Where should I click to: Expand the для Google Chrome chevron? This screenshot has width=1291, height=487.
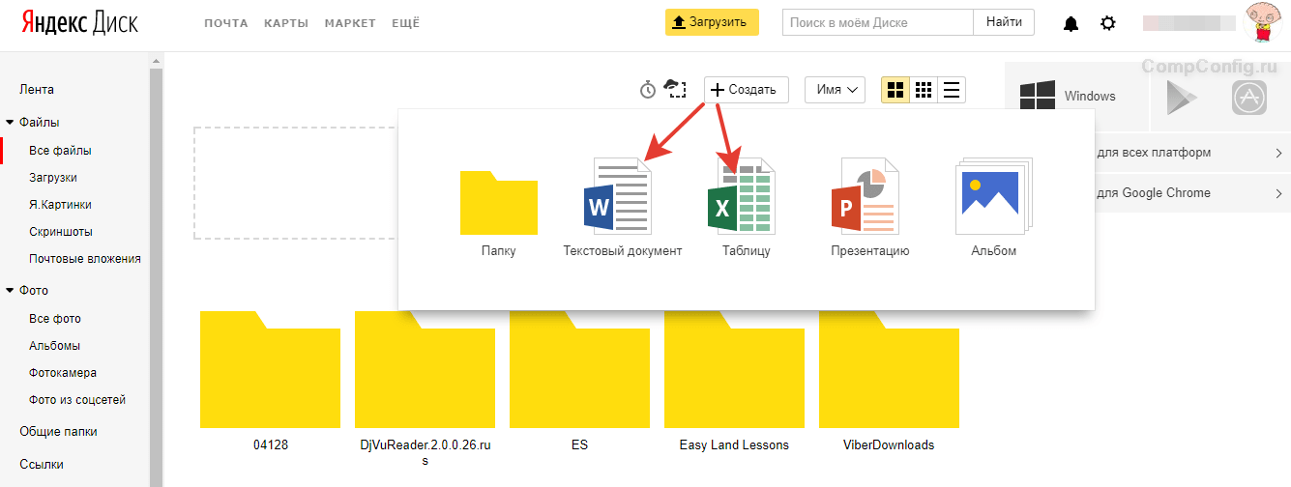(1278, 193)
